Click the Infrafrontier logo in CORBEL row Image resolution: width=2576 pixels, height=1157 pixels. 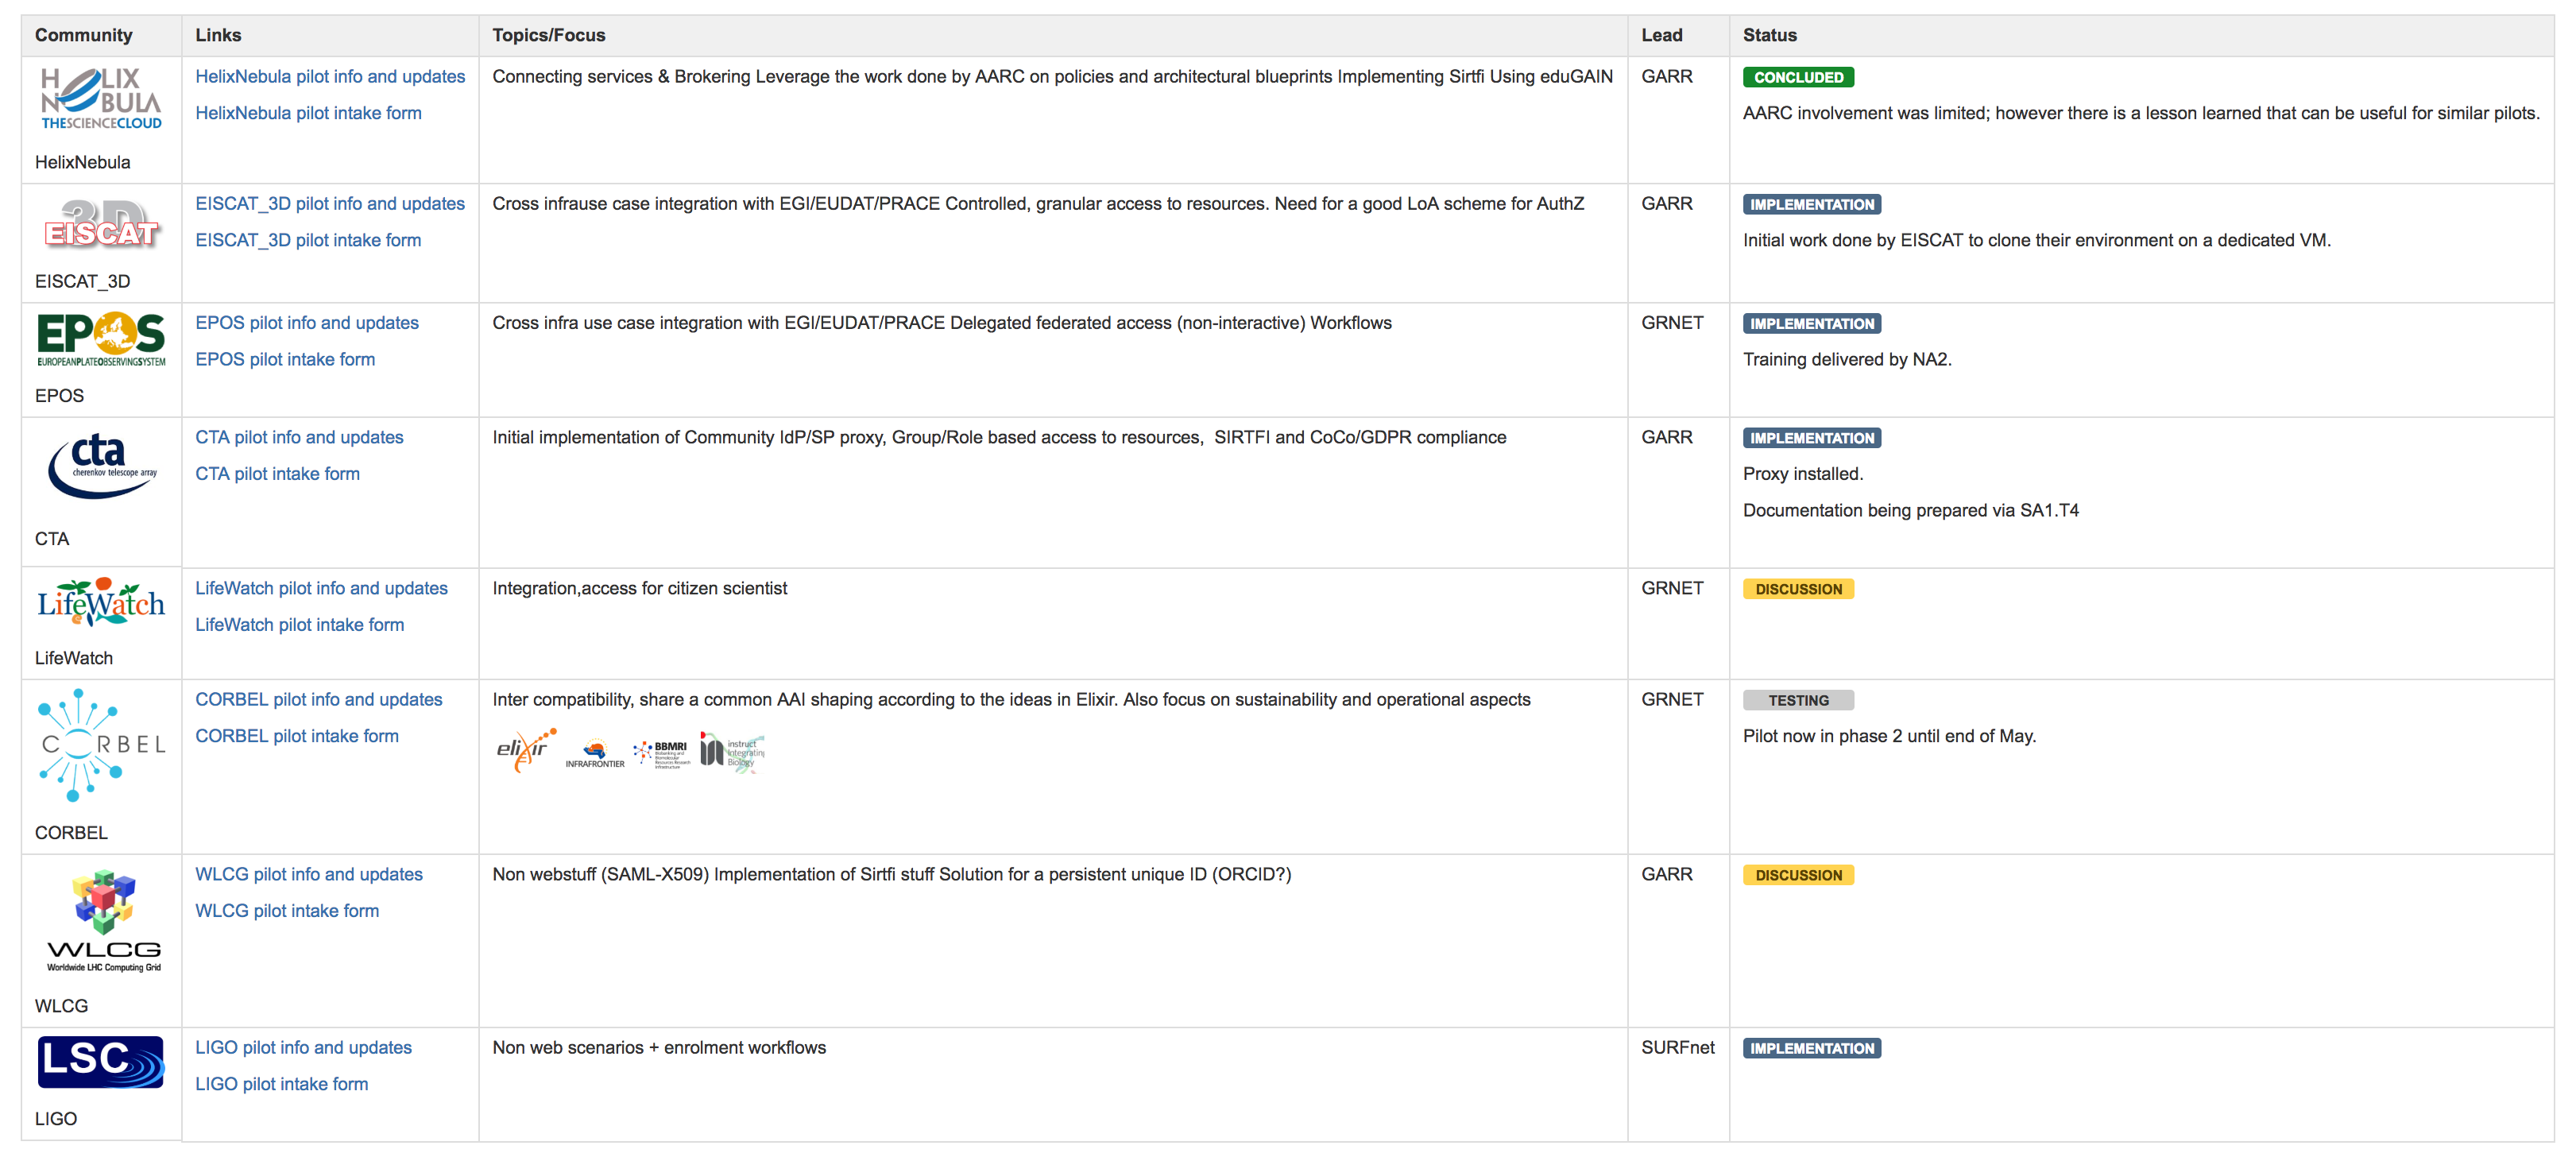[x=595, y=755]
